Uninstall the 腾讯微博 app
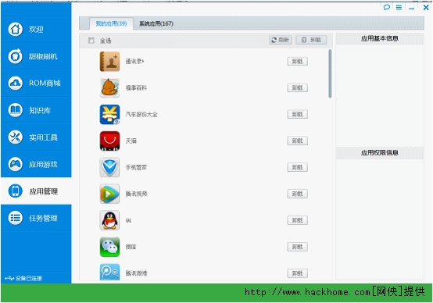This screenshot has height=303, width=433. point(298,273)
